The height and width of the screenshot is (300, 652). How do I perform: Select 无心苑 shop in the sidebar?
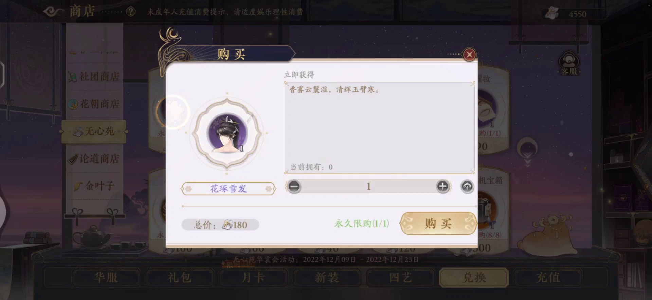pyautogui.click(x=94, y=131)
